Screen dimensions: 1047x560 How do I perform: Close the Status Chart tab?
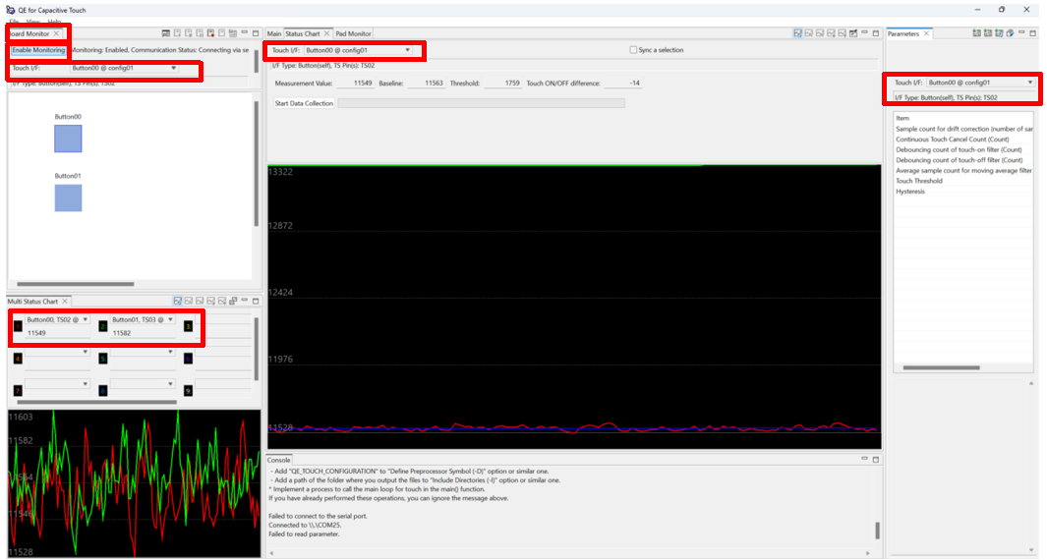coord(327,33)
